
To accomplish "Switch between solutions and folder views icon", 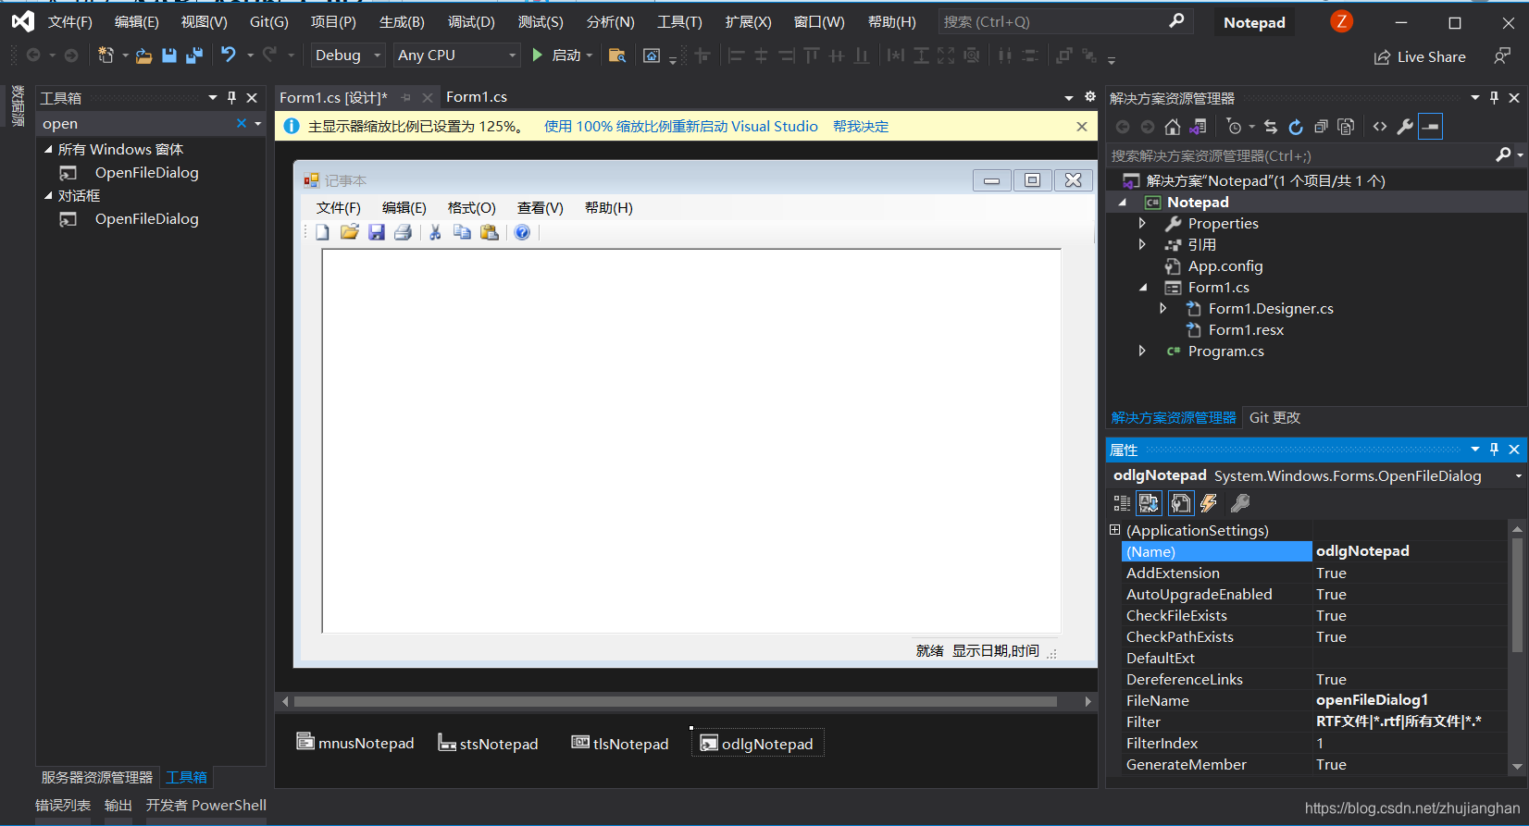I will click(x=1198, y=127).
